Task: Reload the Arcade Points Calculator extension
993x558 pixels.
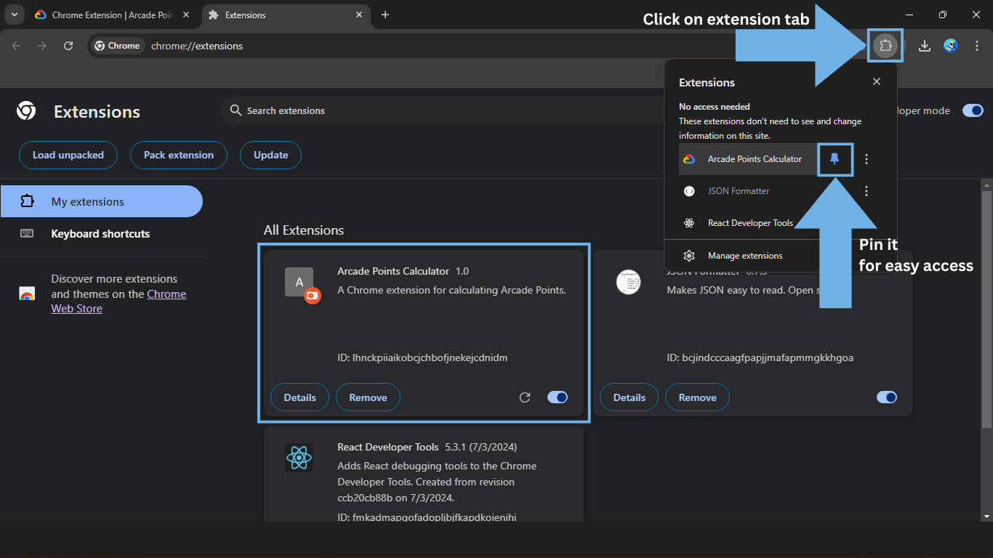Action: (525, 397)
